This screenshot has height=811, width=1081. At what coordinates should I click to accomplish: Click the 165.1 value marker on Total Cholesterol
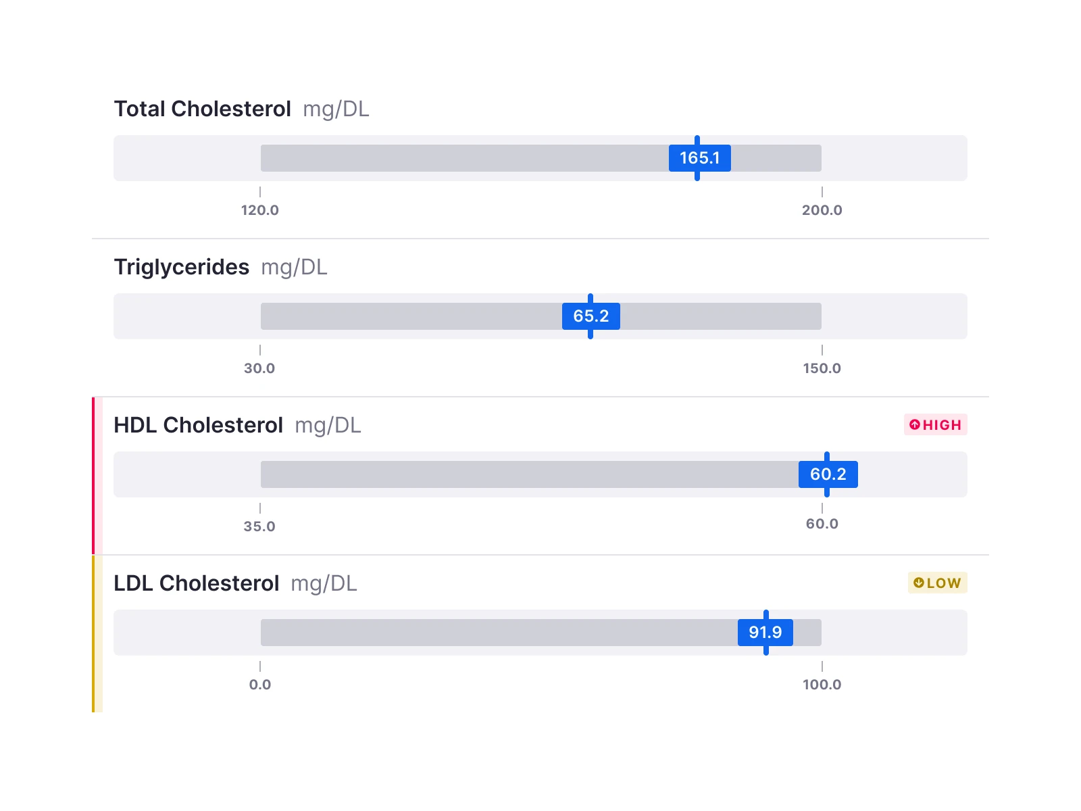pyautogui.click(x=699, y=157)
